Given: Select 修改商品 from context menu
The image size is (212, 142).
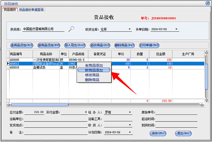Looking at the screenshot, I should coord(92,75).
